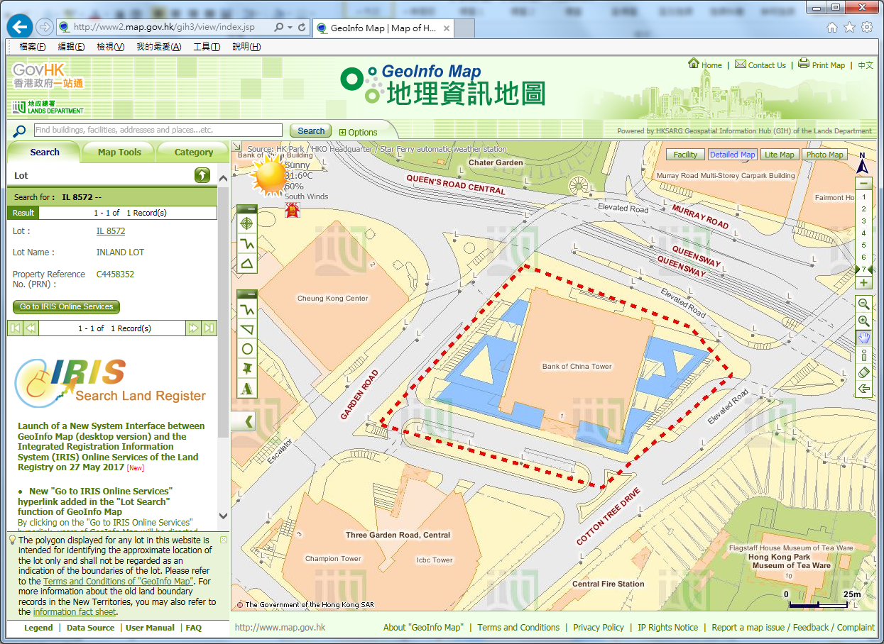Image resolution: width=884 pixels, height=644 pixels.
Task: Expand the Options panel
Action: (361, 132)
